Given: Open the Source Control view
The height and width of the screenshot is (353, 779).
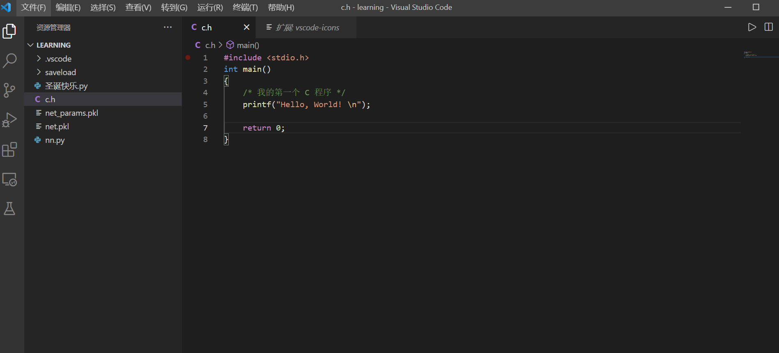Looking at the screenshot, I should click(9, 90).
